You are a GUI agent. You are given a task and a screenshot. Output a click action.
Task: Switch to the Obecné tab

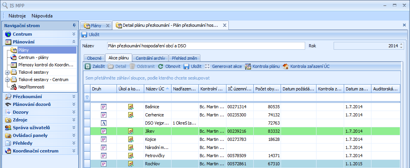click(94, 58)
